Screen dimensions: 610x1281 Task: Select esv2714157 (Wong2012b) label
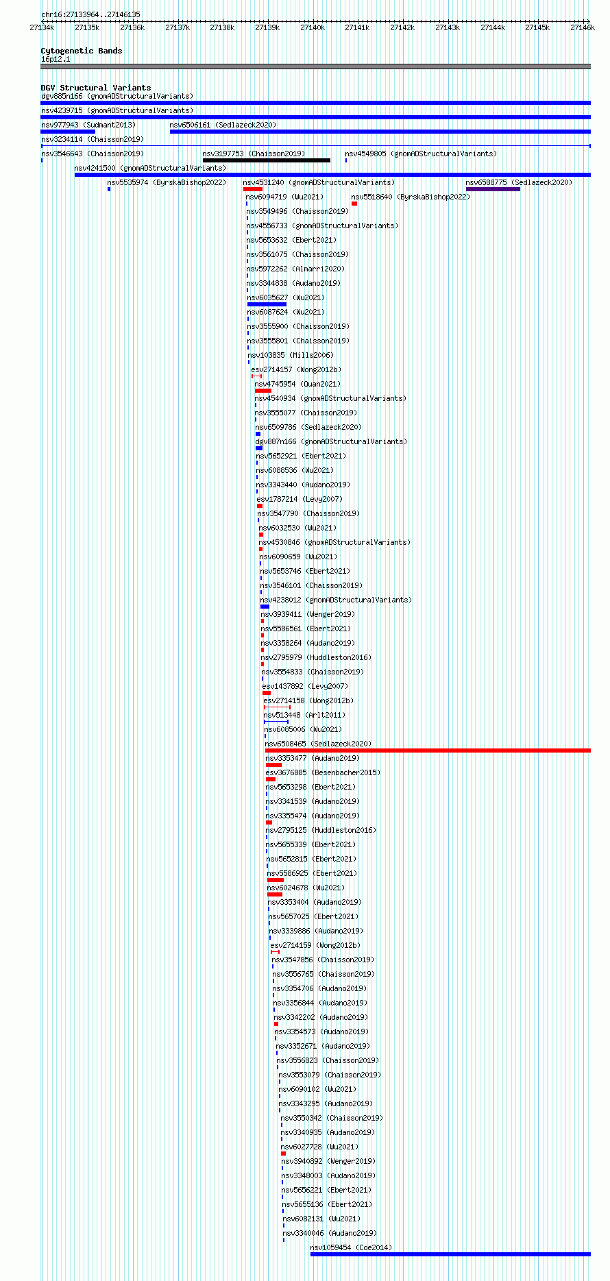coord(296,369)
